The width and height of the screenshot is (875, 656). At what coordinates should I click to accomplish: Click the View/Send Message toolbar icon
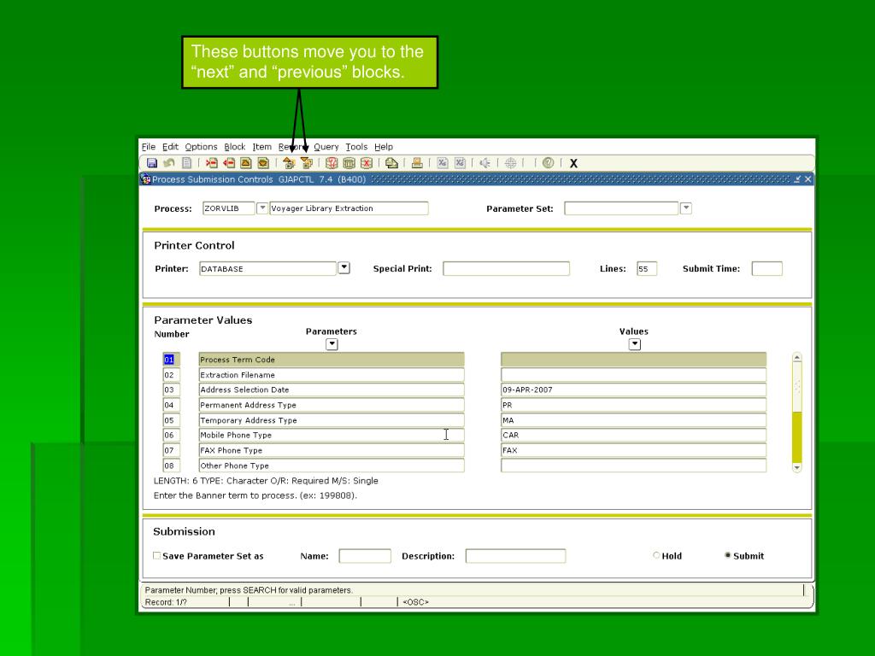tap(391, 163)
